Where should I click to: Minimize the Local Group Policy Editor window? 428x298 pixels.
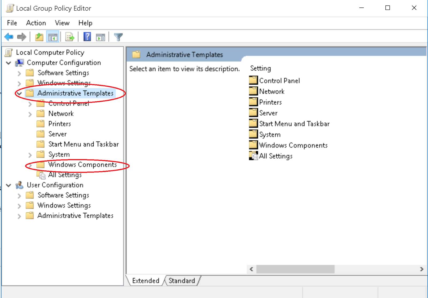point(362,8)
